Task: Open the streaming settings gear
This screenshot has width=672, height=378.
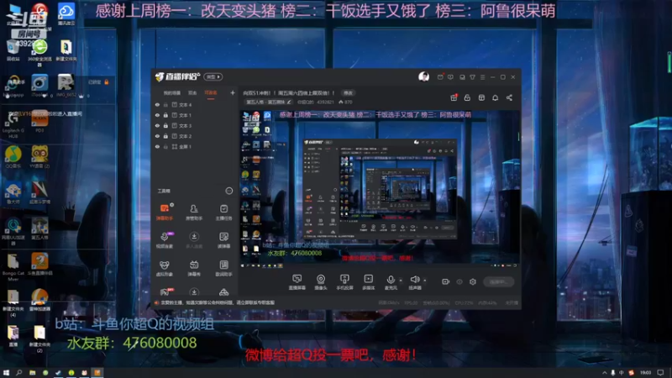Action: point(473,281)
